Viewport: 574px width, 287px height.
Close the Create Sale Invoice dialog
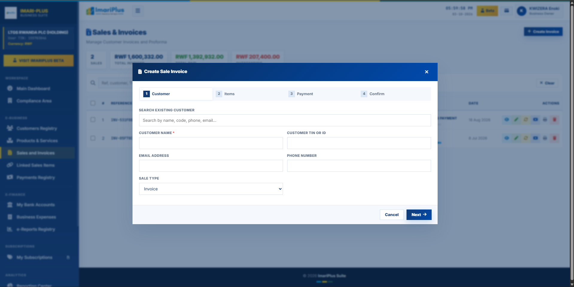427,72
